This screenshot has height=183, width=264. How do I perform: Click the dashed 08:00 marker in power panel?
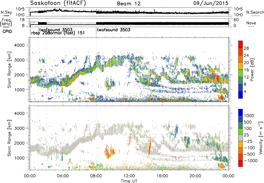pyautogui.click(x=96, y=70)
